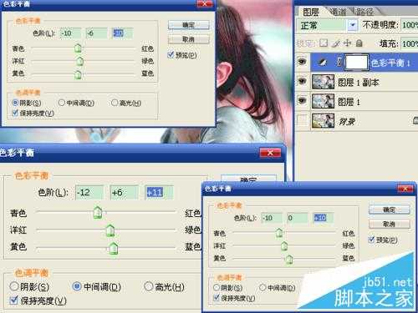Hide the 色彩平衡 1 layer via eye icon
Image resolution: width=418 pixels, height=313 pixels.
(x=302, y=62)
